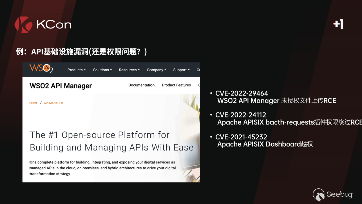The image size is (362, 204).
Task: Go to the Documentation tab
Action: (x=141, y=85)
